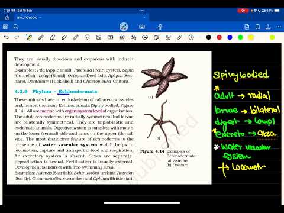
Task: Pick the green pen color
Action: coord(240,37)
